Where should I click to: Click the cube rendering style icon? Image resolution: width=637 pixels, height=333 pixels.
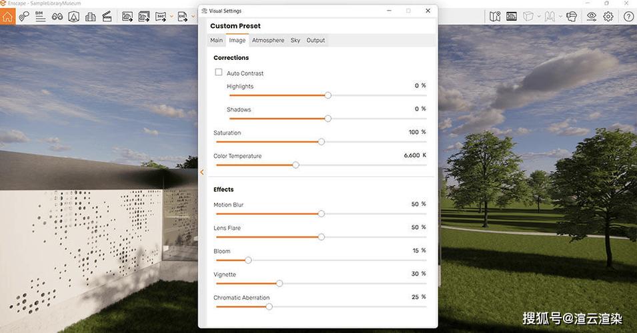point(528,17)
